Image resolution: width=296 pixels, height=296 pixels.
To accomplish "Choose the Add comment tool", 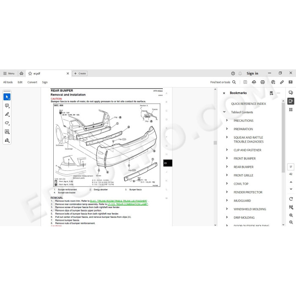I will 7,106.
